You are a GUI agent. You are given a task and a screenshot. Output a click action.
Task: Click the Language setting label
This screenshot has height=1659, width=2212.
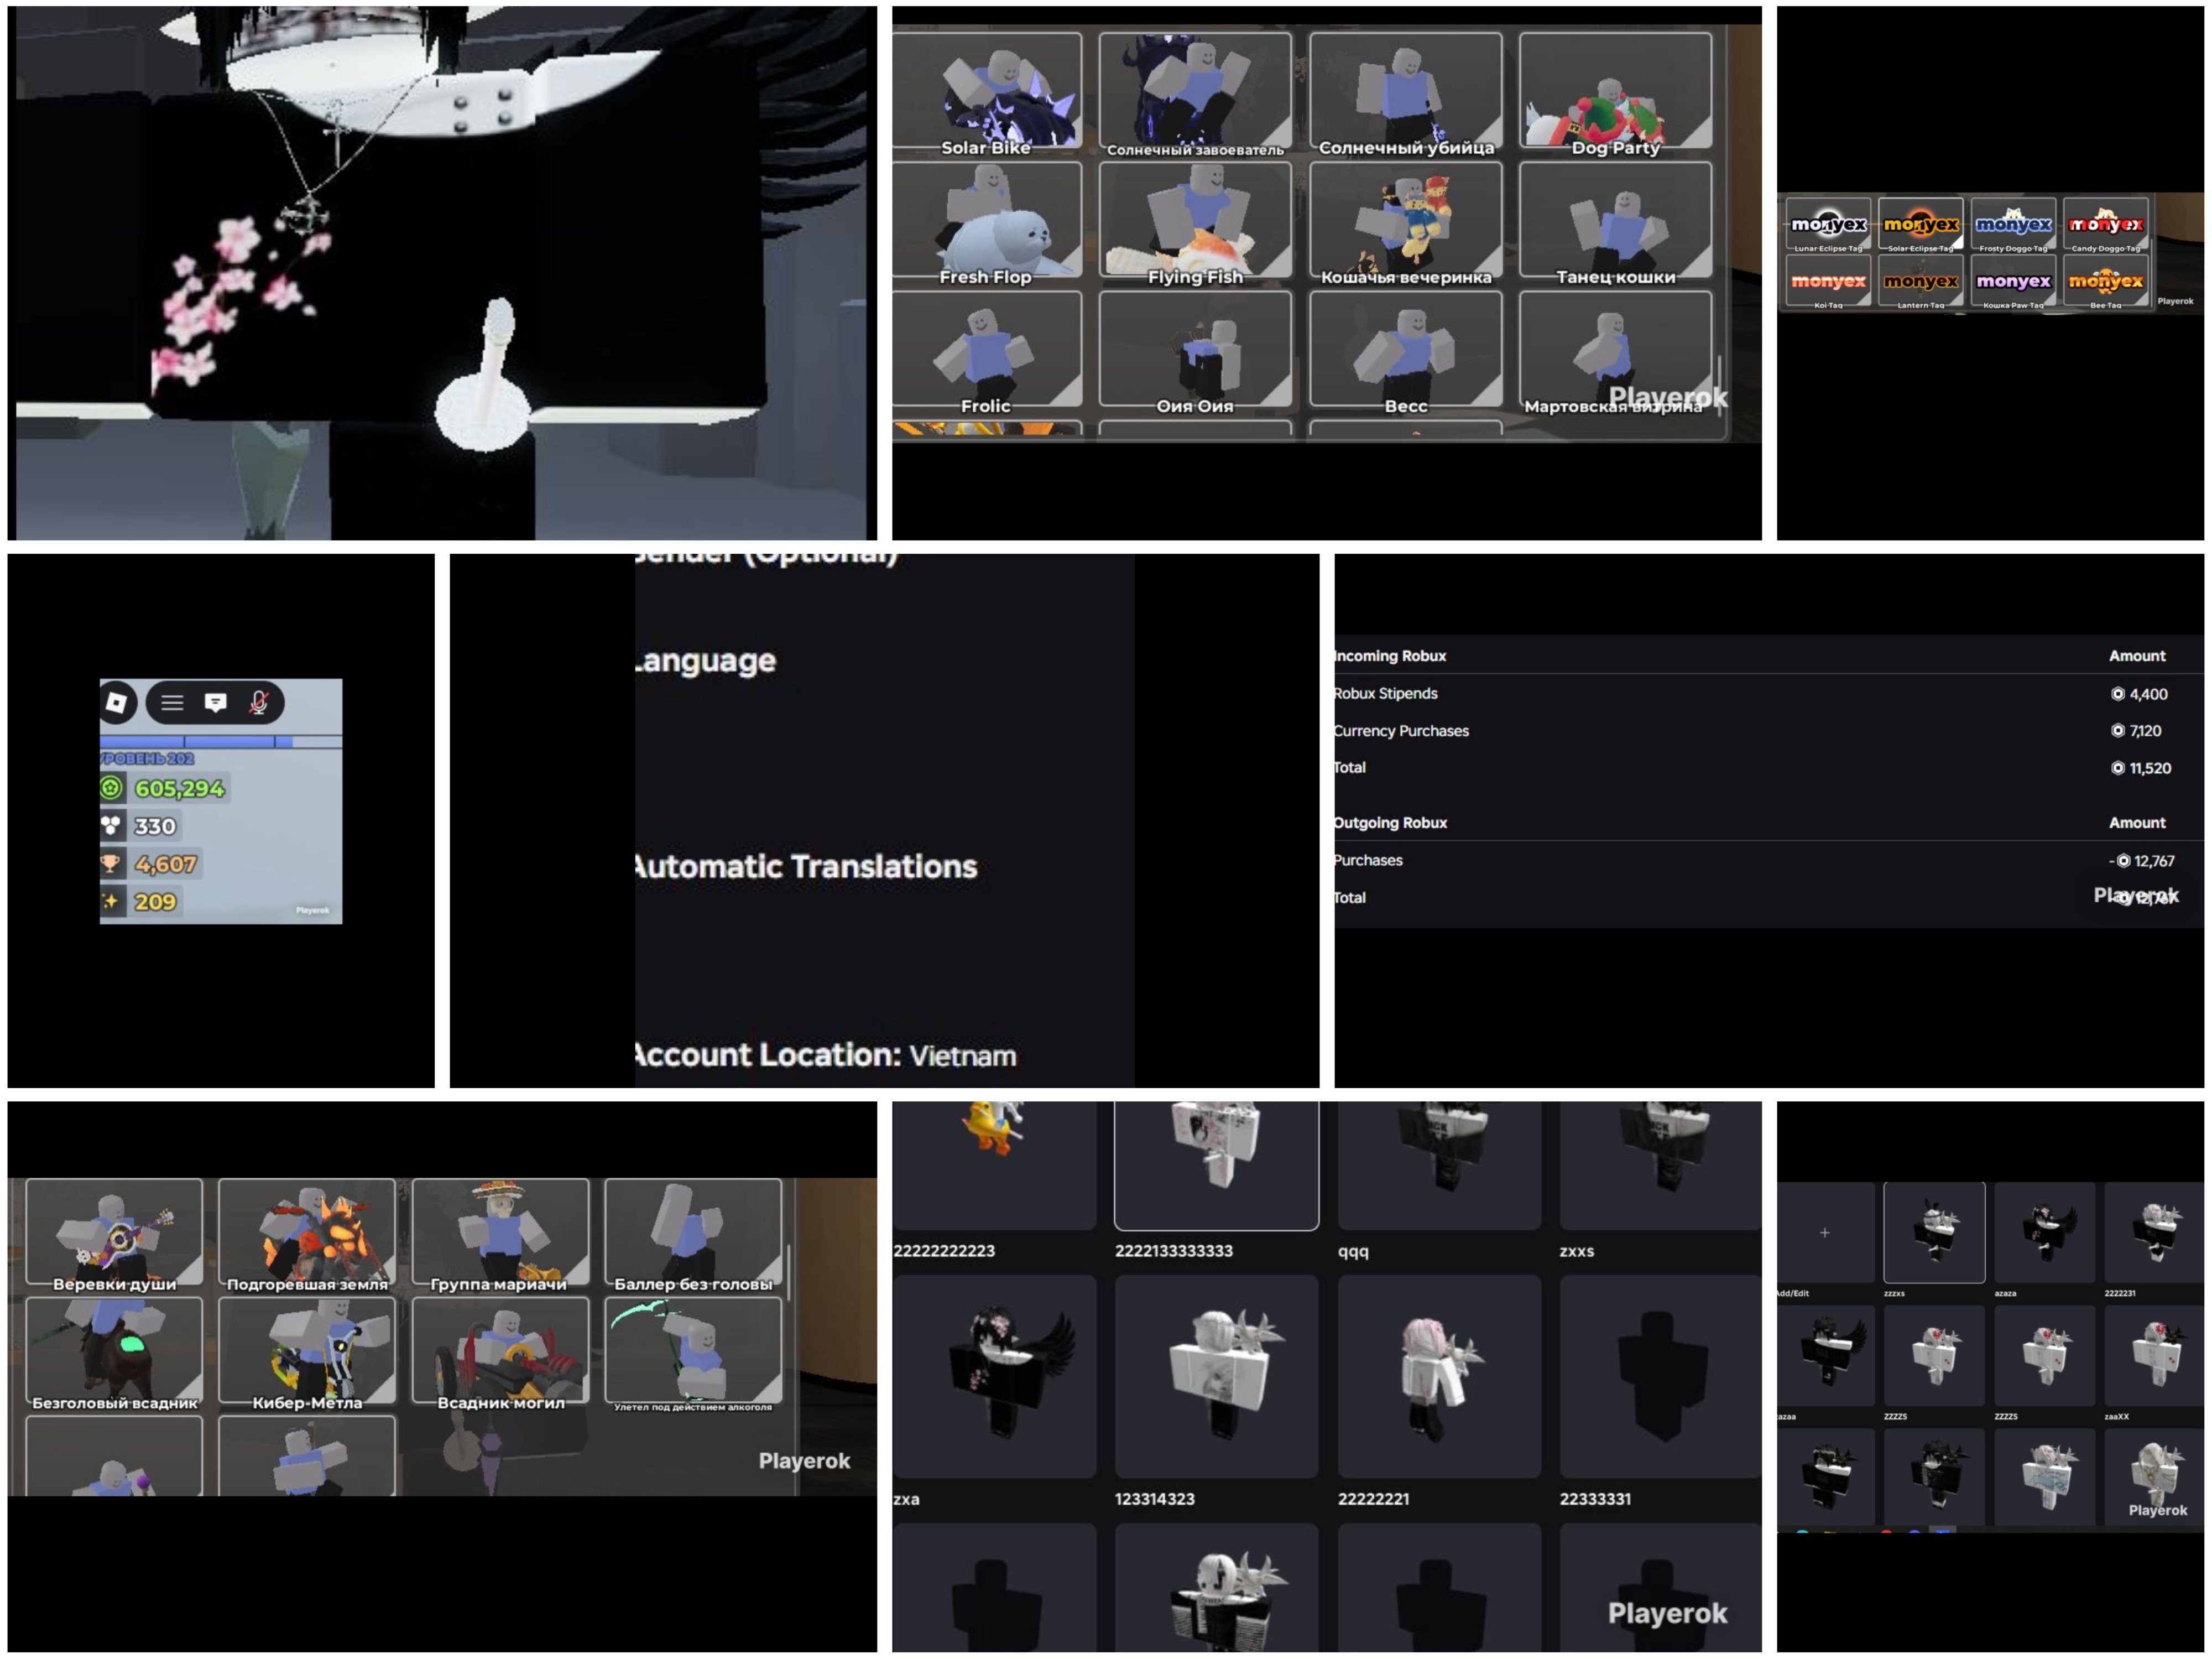(x=705, y=662)
